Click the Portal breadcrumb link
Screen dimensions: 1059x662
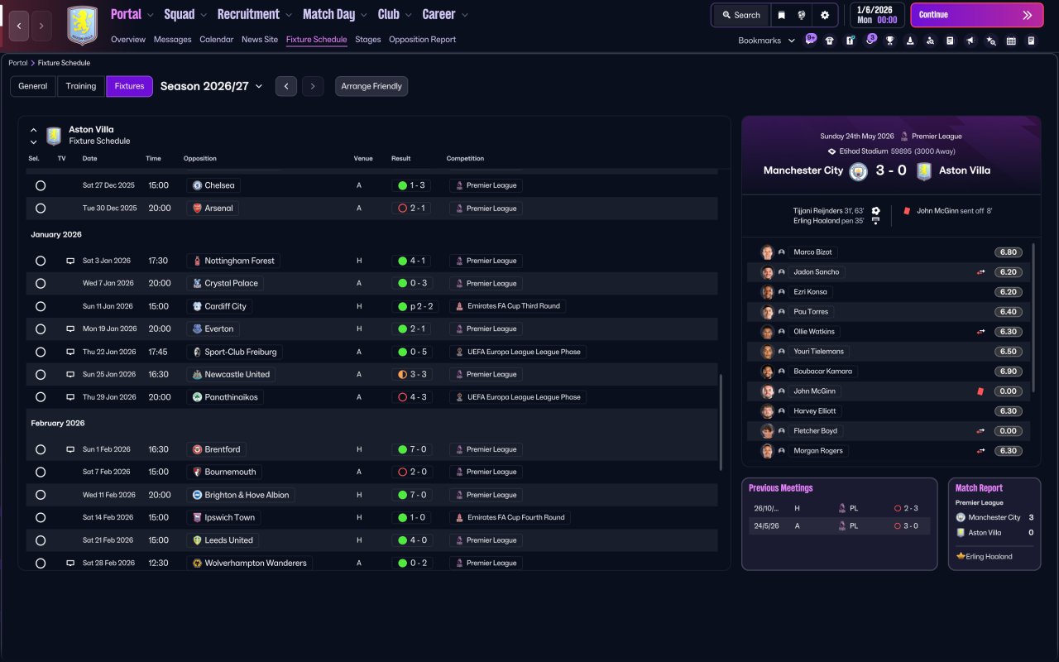click(x=18, y=63)
